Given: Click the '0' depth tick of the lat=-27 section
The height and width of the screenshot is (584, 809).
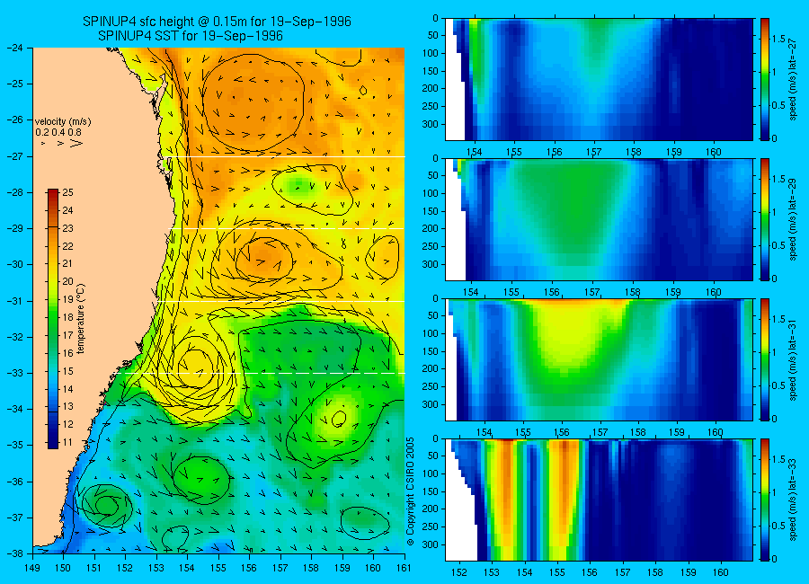Looking at the screenshot, I should tap(435, 19).
